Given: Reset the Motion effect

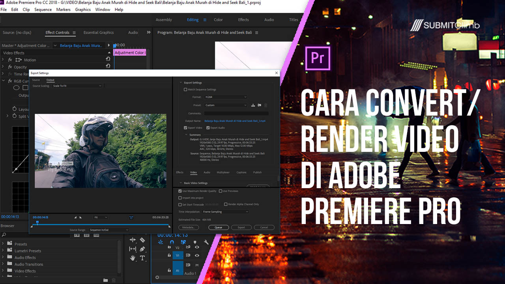Looking at the screenshot, I should click(x=108, y=59).
